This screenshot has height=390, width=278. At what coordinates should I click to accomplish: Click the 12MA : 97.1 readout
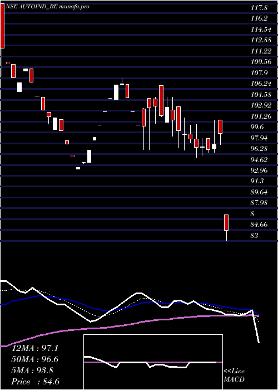point(35,348)
